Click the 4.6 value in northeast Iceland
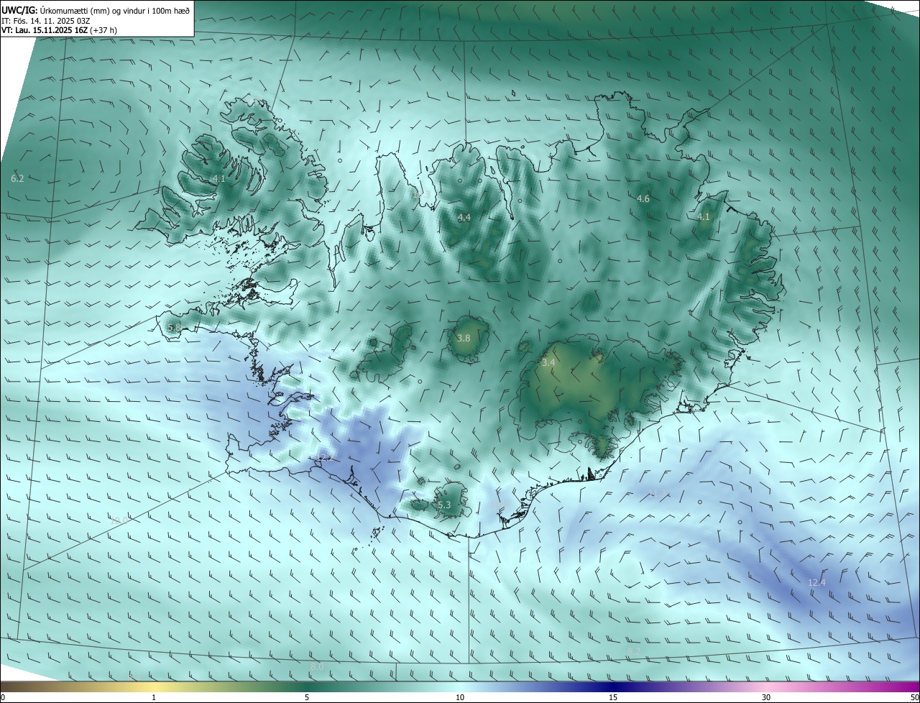This screenshot has height=703, width=920. (x=643, y=198)
